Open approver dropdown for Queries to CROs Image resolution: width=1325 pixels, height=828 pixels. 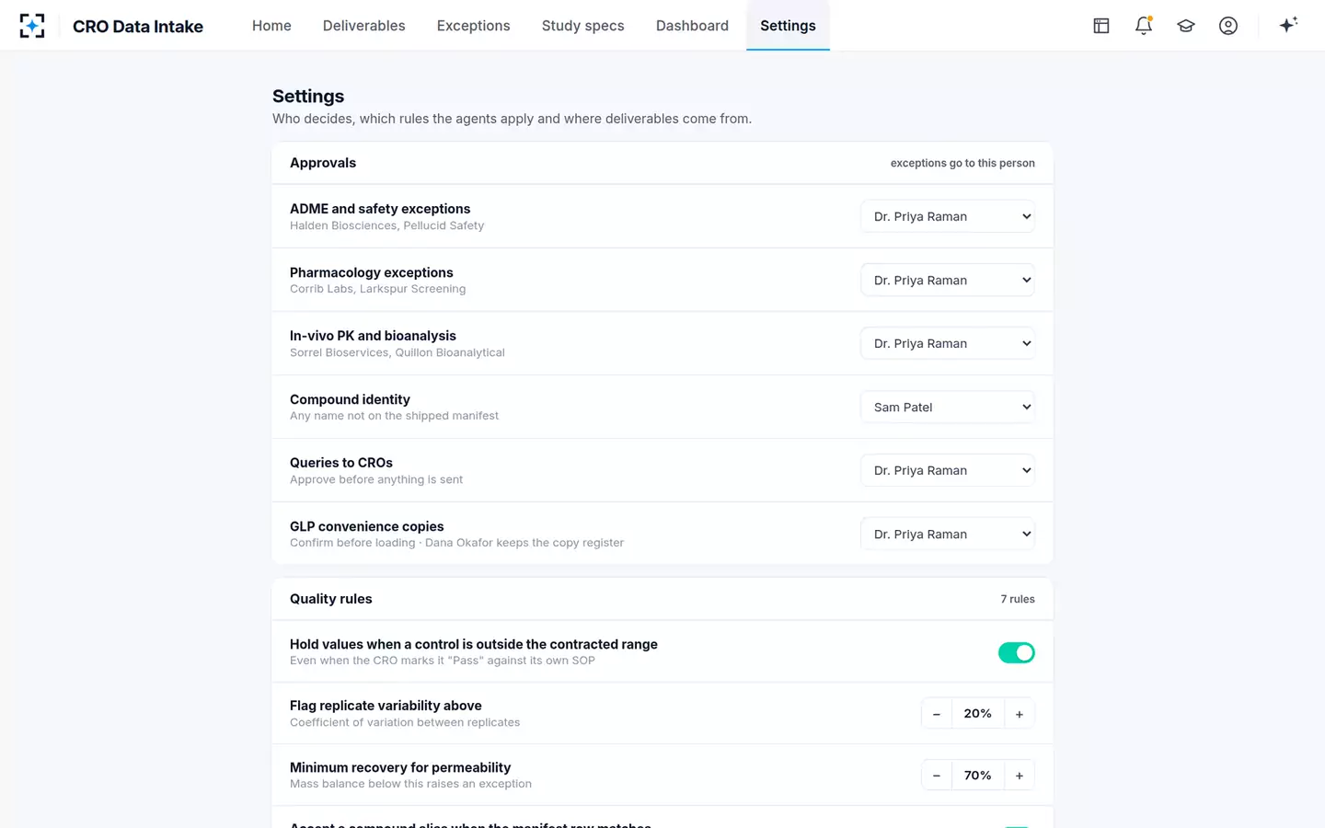point(948,470)
